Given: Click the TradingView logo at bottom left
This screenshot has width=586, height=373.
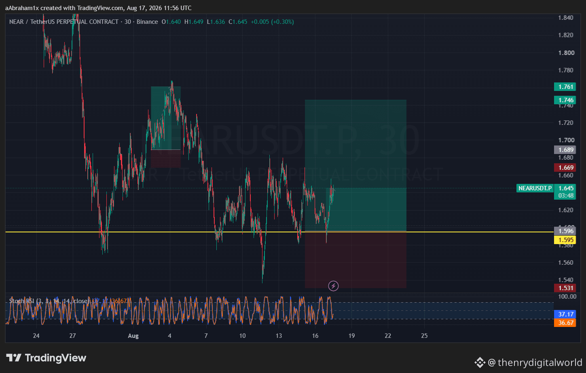Looking at the screenshot, I should tap(46, 358).
